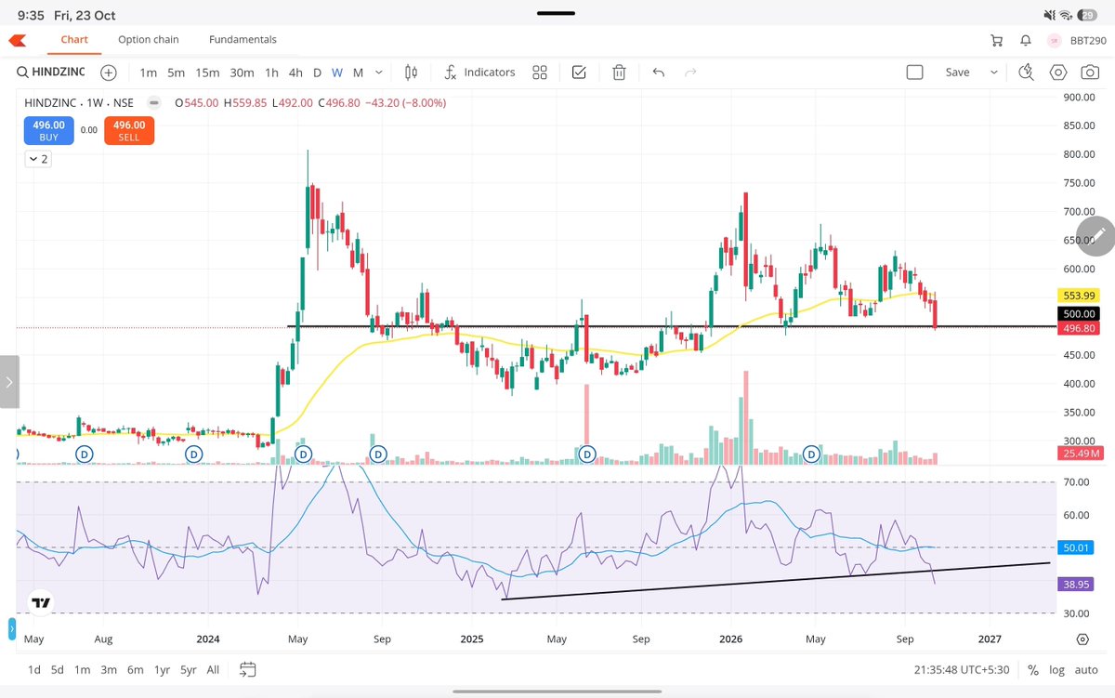Select the 5m timeframe
This screenshot has width=1115, height=698.
point(176,72)
